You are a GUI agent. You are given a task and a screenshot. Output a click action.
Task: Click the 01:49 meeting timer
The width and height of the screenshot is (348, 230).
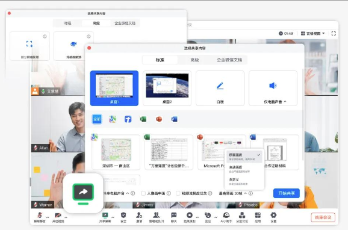point(285,34)
